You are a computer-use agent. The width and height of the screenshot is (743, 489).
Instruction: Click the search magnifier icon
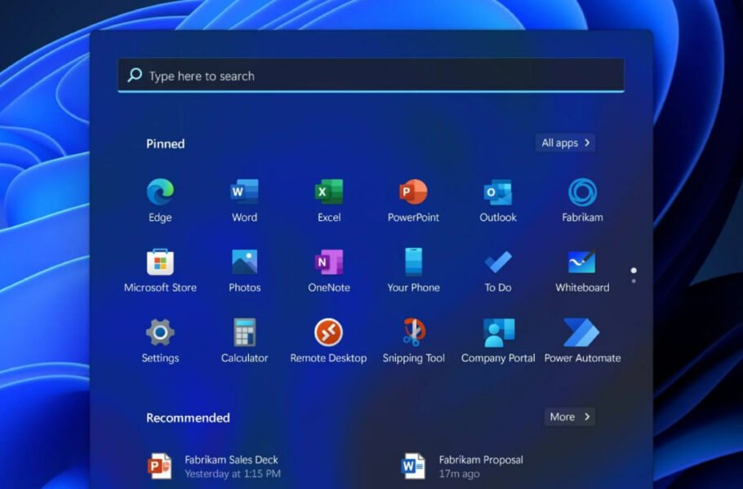(x=135, y=75)
